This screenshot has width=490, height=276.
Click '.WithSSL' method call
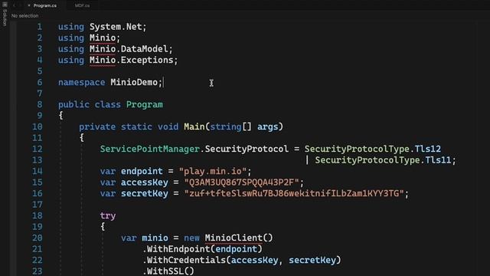click(163, 271)
